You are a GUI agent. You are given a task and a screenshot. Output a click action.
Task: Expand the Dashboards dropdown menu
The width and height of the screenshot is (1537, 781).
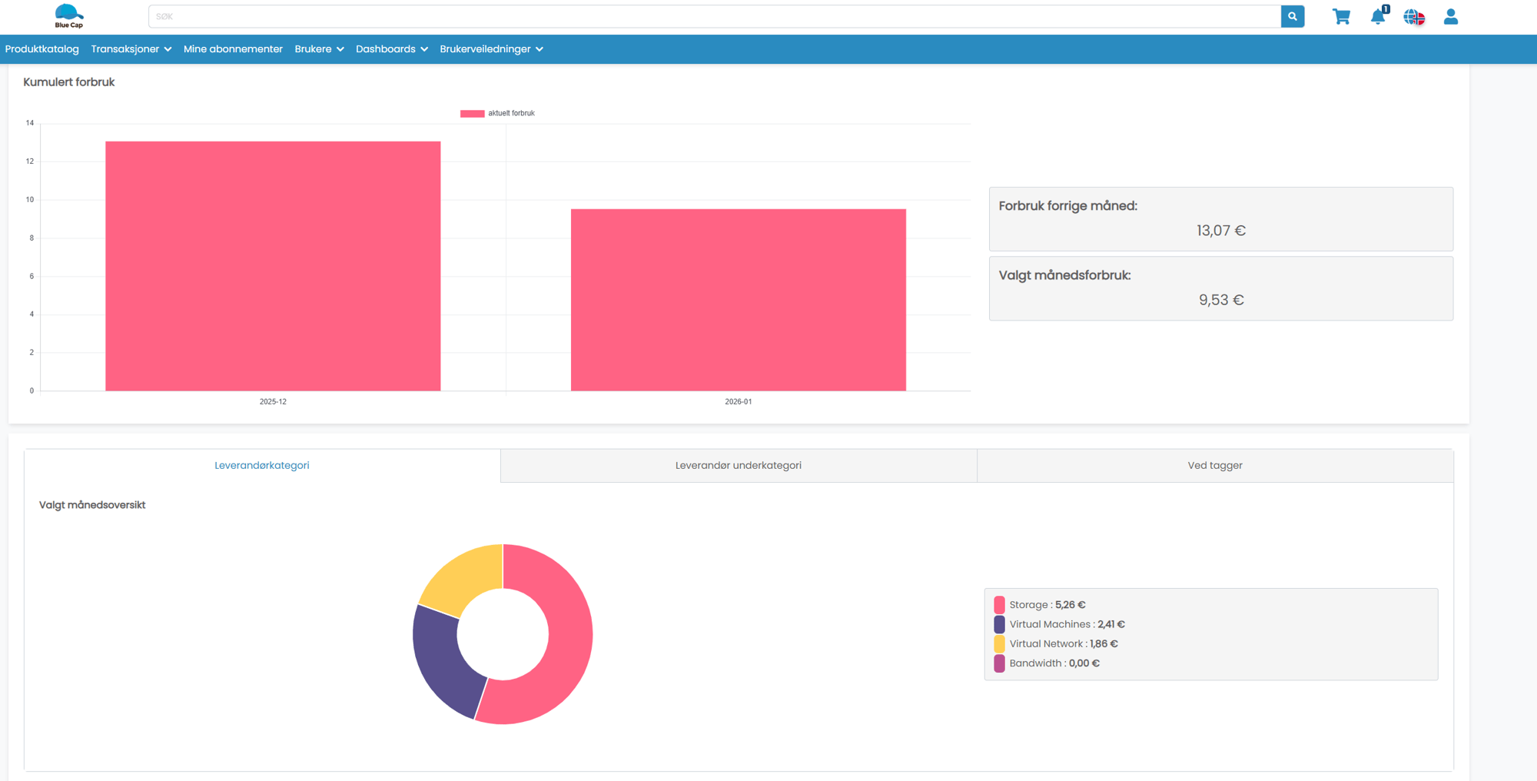[x=391, y=49]
